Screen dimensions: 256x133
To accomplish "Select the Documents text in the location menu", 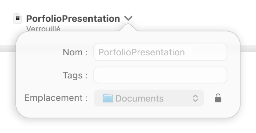I will [x=139, y=98].
